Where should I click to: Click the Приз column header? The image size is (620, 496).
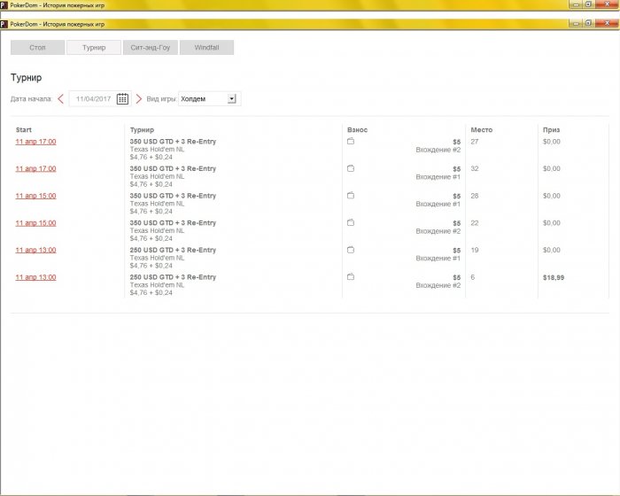551,129
